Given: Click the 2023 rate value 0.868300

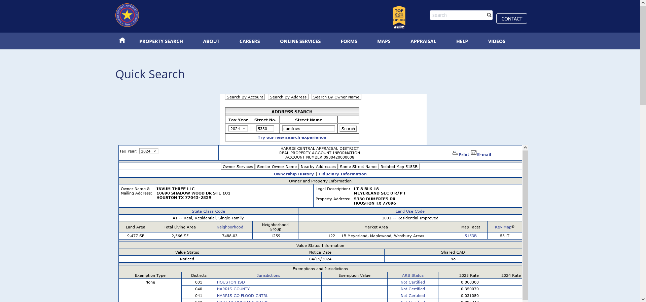Looking at the screenshot, I should point(470,282).
